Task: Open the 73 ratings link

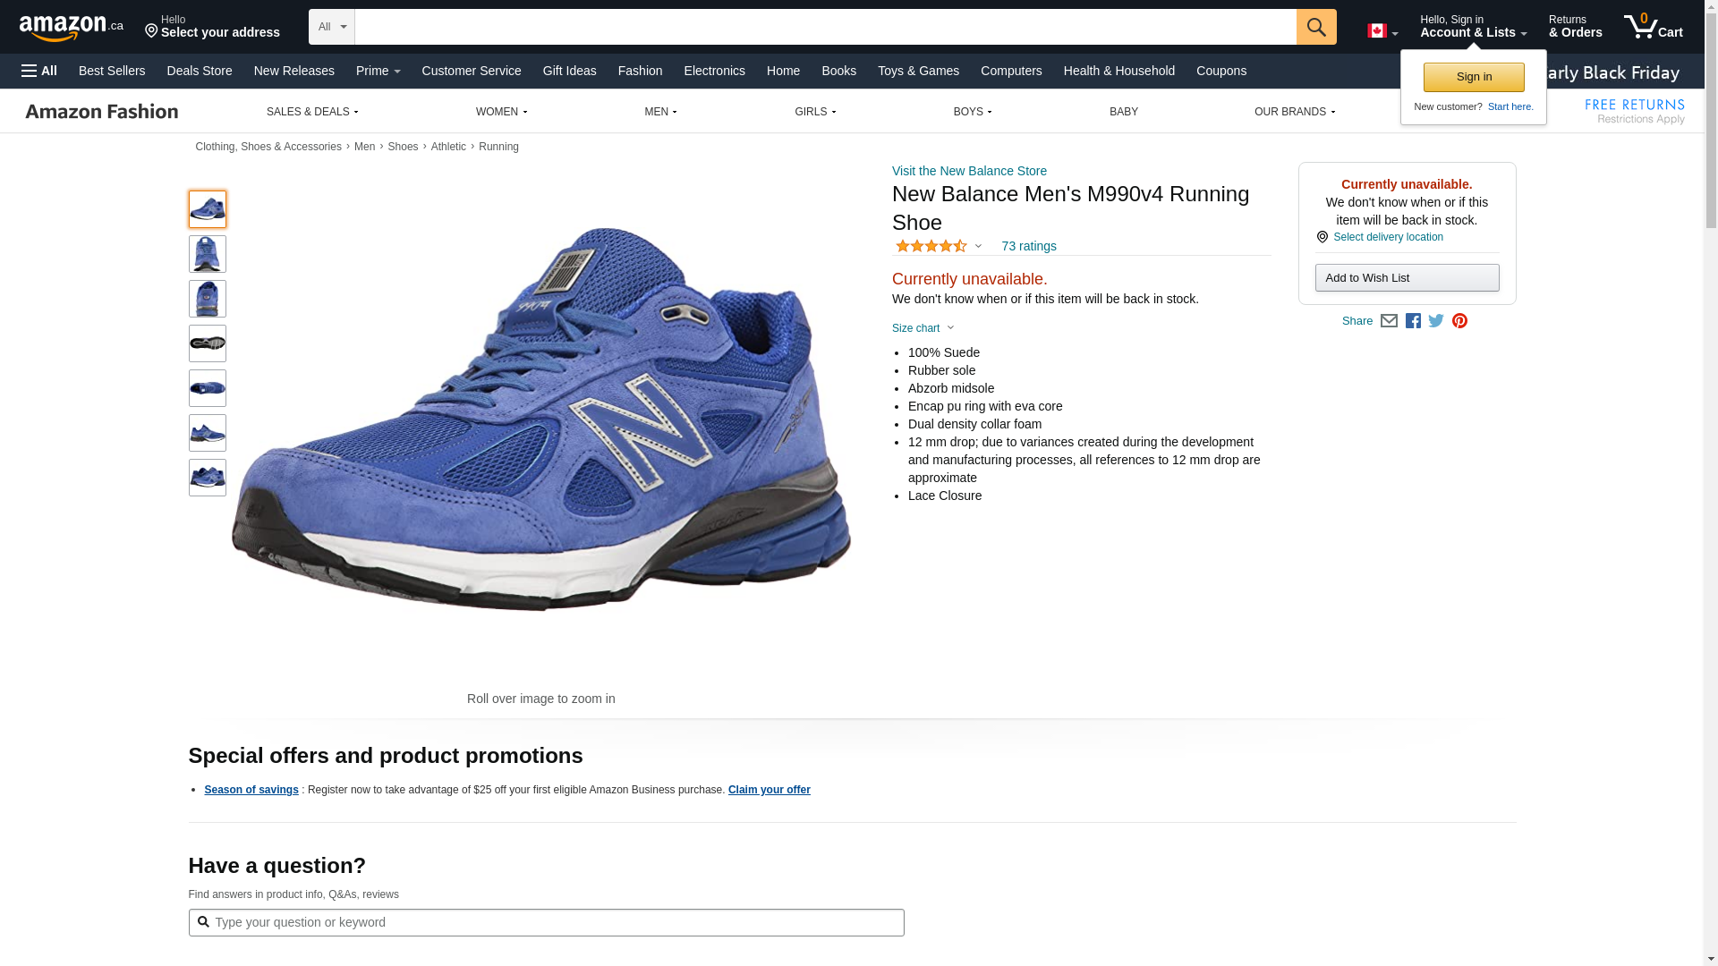Action: coord(1028,246)
